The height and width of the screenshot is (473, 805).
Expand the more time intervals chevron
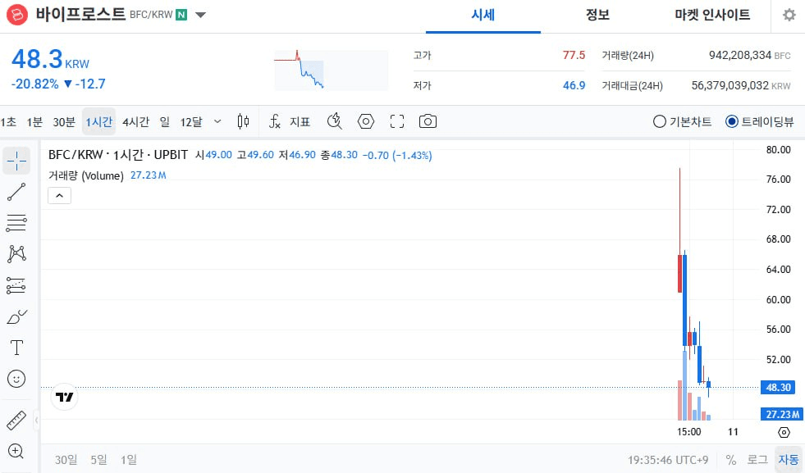click(217, 121)
